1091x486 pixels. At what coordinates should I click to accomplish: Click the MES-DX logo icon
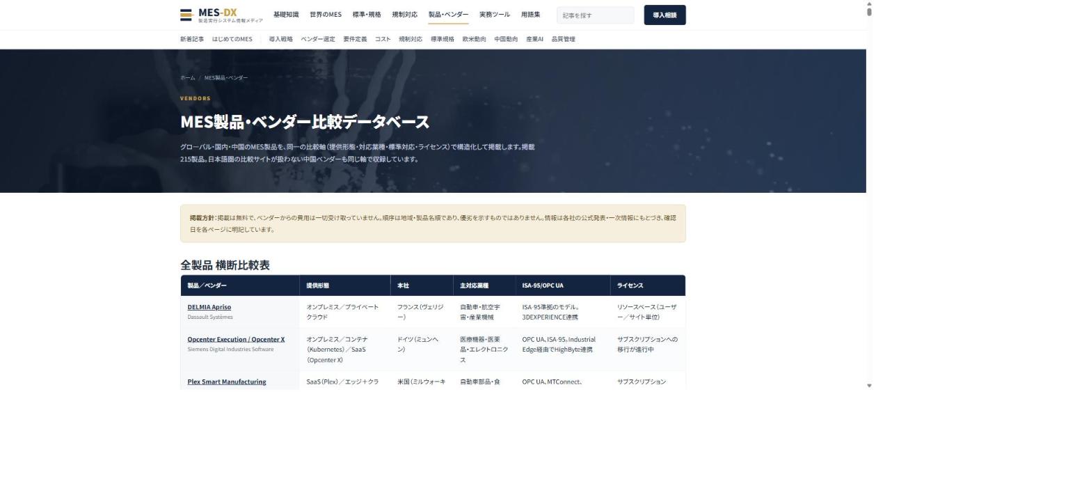click(186, 15)
